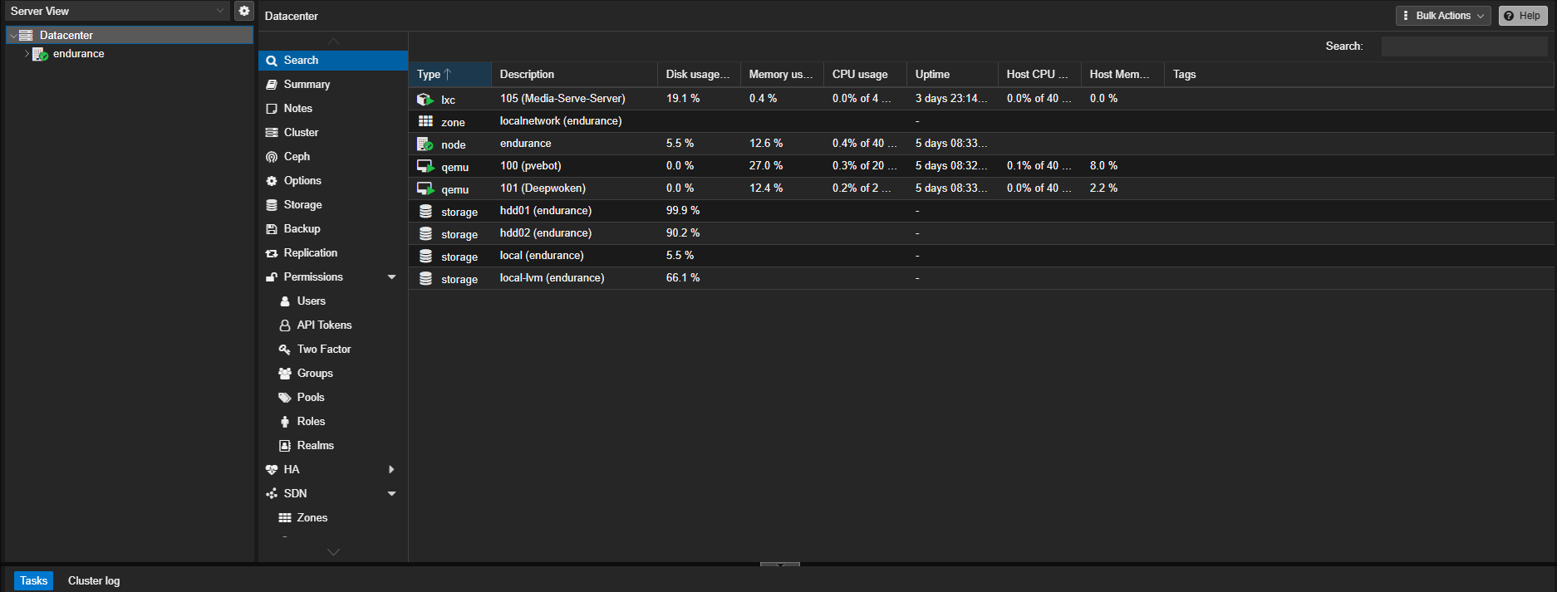
Task: Click into the Search input field
Action: pos(1464,46)
